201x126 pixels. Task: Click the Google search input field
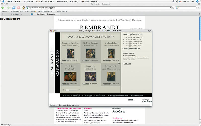[x=187, y=8]
